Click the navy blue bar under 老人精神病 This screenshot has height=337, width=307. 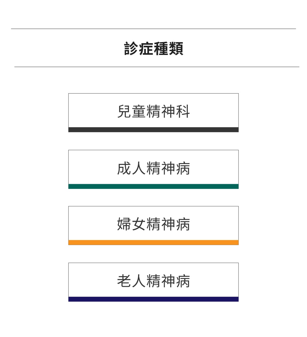153,299
